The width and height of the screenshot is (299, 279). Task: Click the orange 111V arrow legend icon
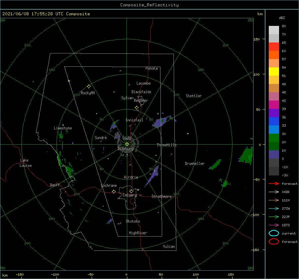pyautogui.click(x=274, y=200)
